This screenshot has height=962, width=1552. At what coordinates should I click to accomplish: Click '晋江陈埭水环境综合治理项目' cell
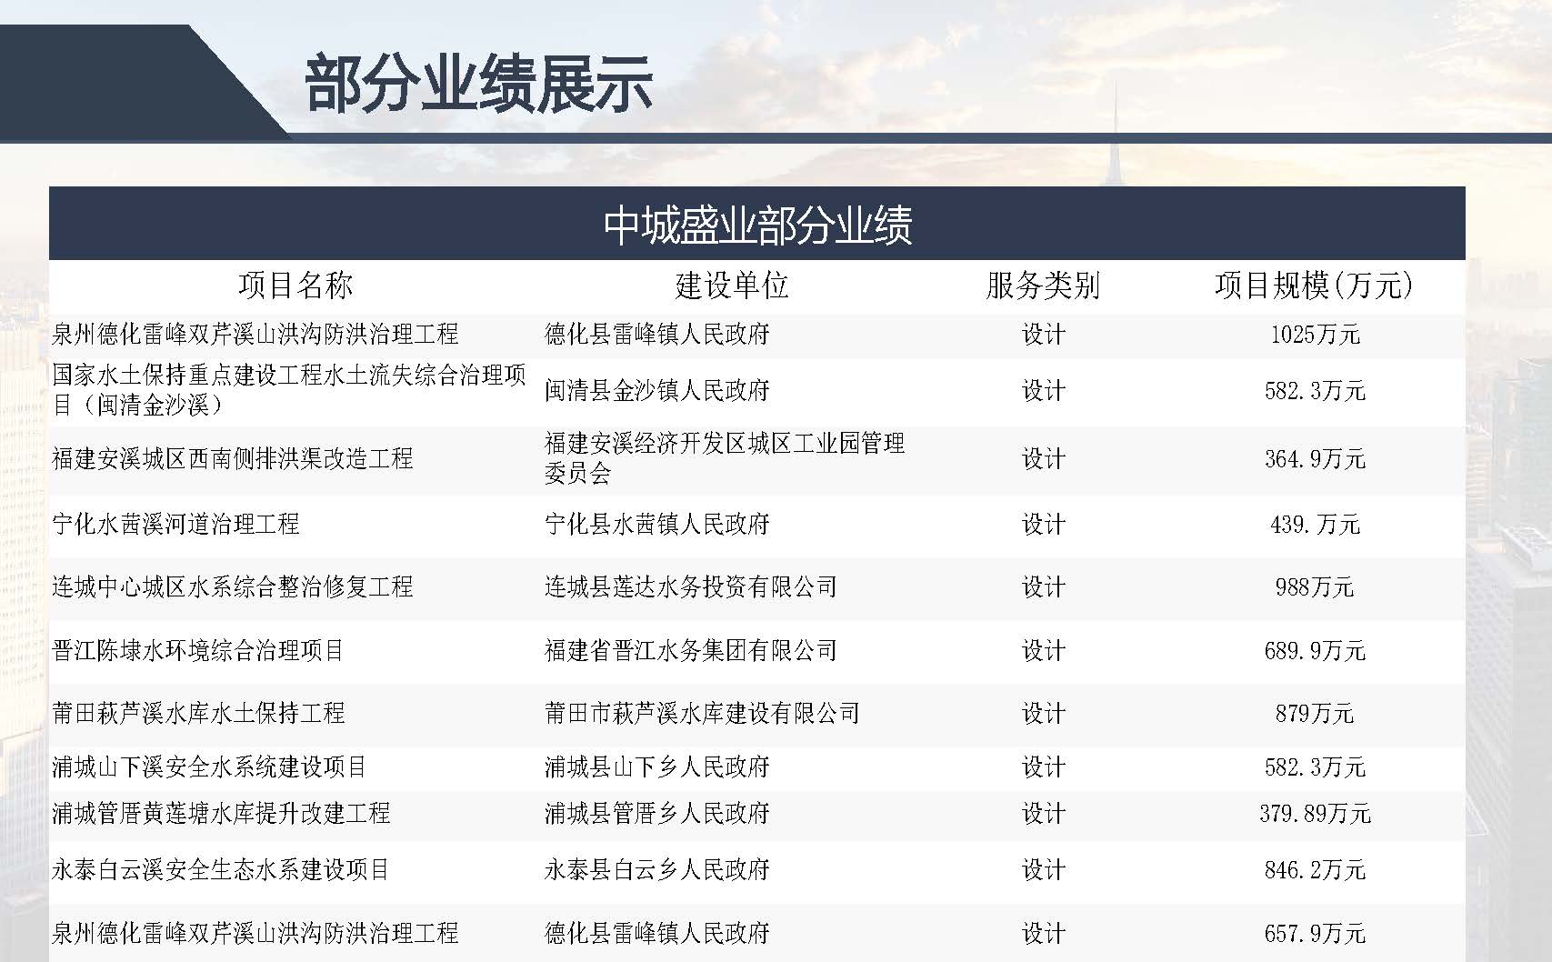pos(198,651)
